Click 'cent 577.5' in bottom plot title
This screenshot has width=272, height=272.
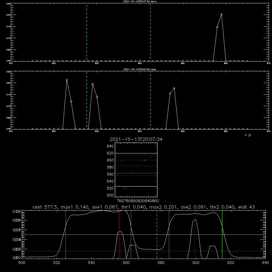[45, 207]
